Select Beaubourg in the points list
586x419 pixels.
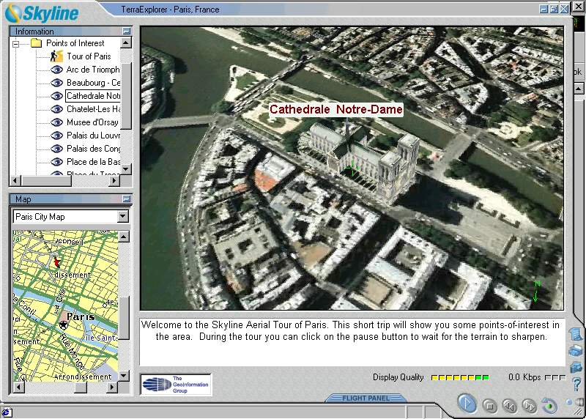tap(93, 83)
